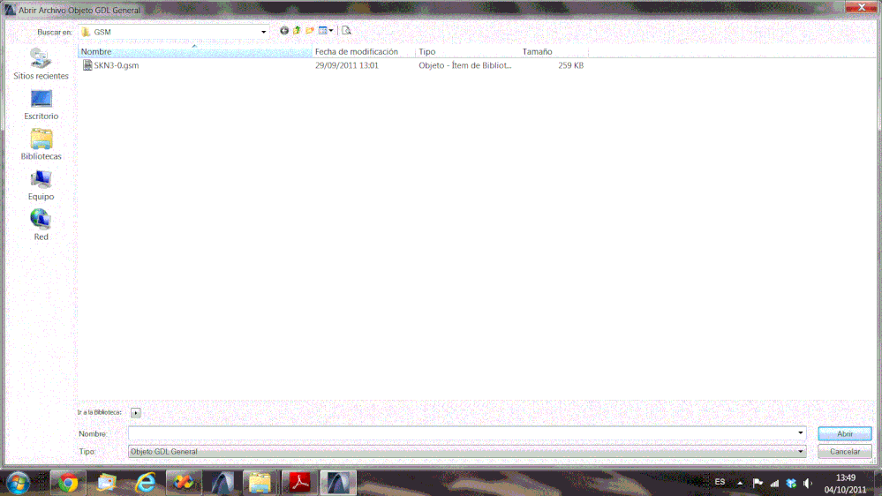The image size is (882, 496).
Task: Open Red network location
Action: tap(41, 225)
